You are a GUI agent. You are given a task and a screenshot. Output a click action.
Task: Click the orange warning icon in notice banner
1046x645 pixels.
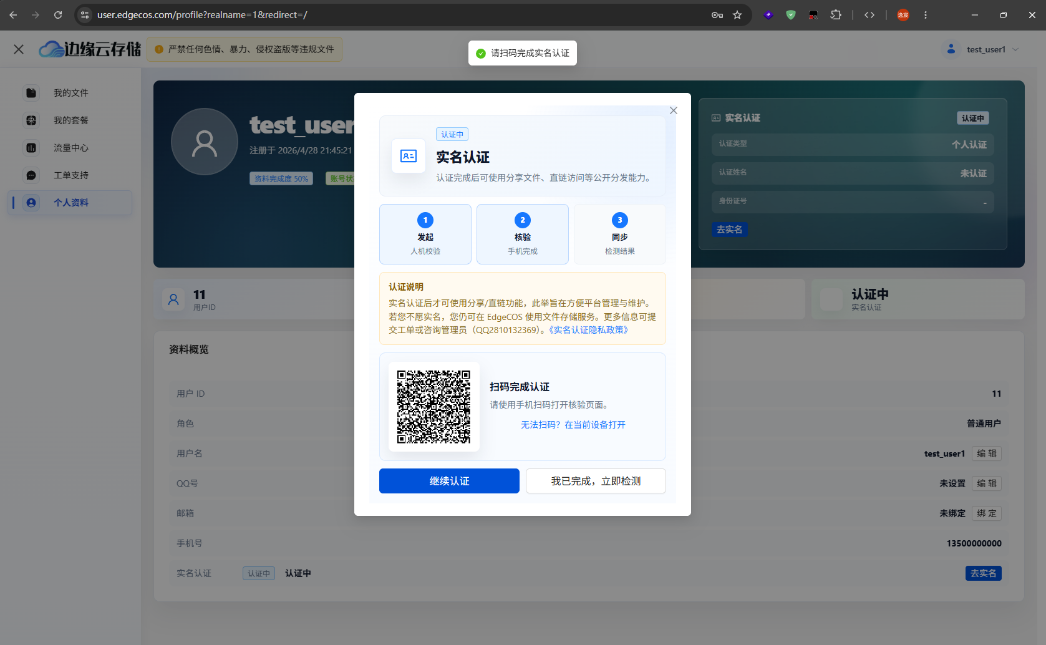pyautogui.click(x=159, y=49)
